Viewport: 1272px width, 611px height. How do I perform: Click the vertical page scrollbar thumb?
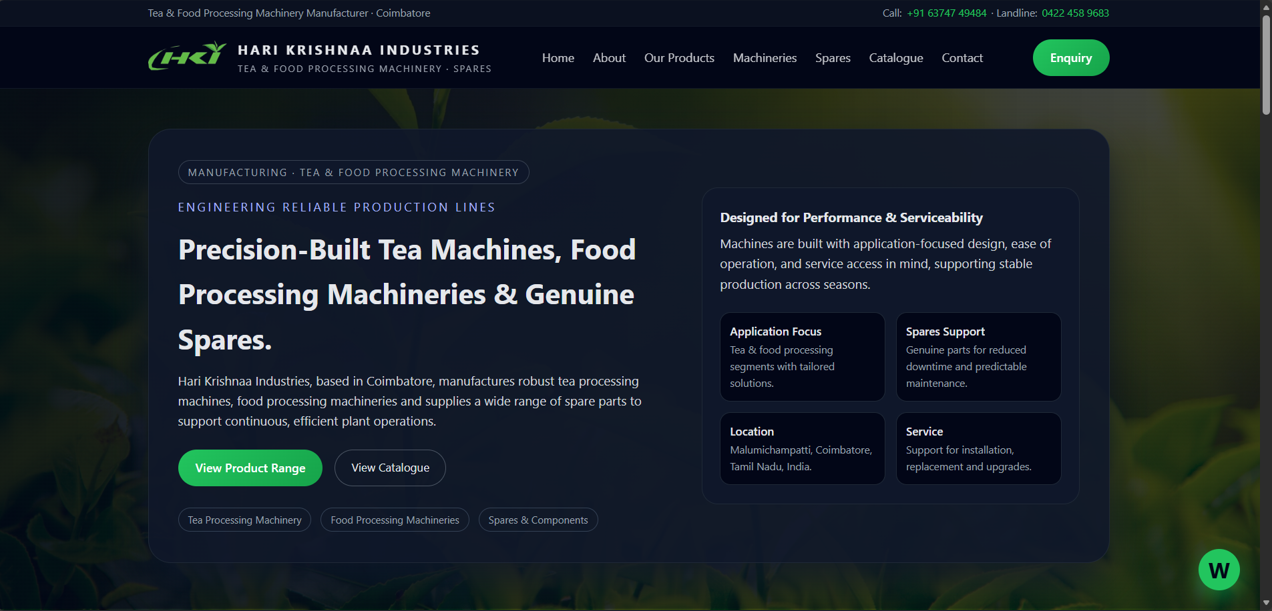(x=1265, y=63)
